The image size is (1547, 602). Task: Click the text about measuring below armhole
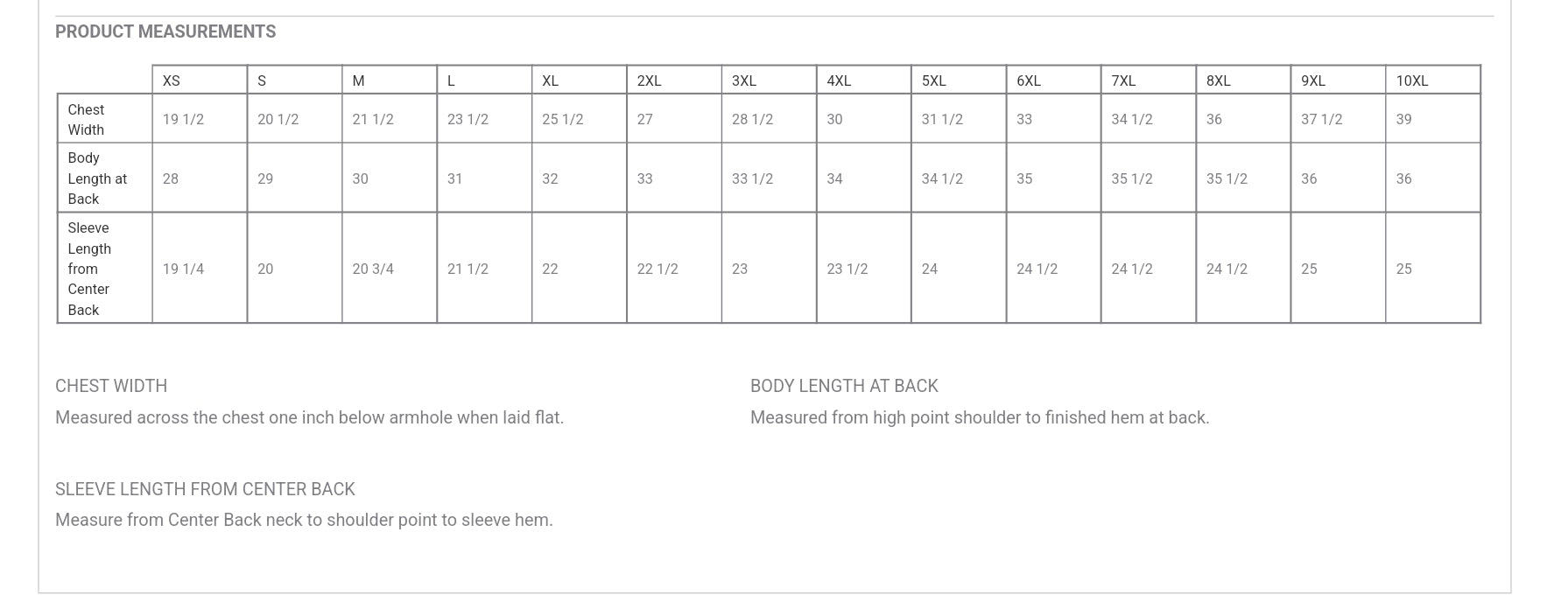click(x=309, y=418)
